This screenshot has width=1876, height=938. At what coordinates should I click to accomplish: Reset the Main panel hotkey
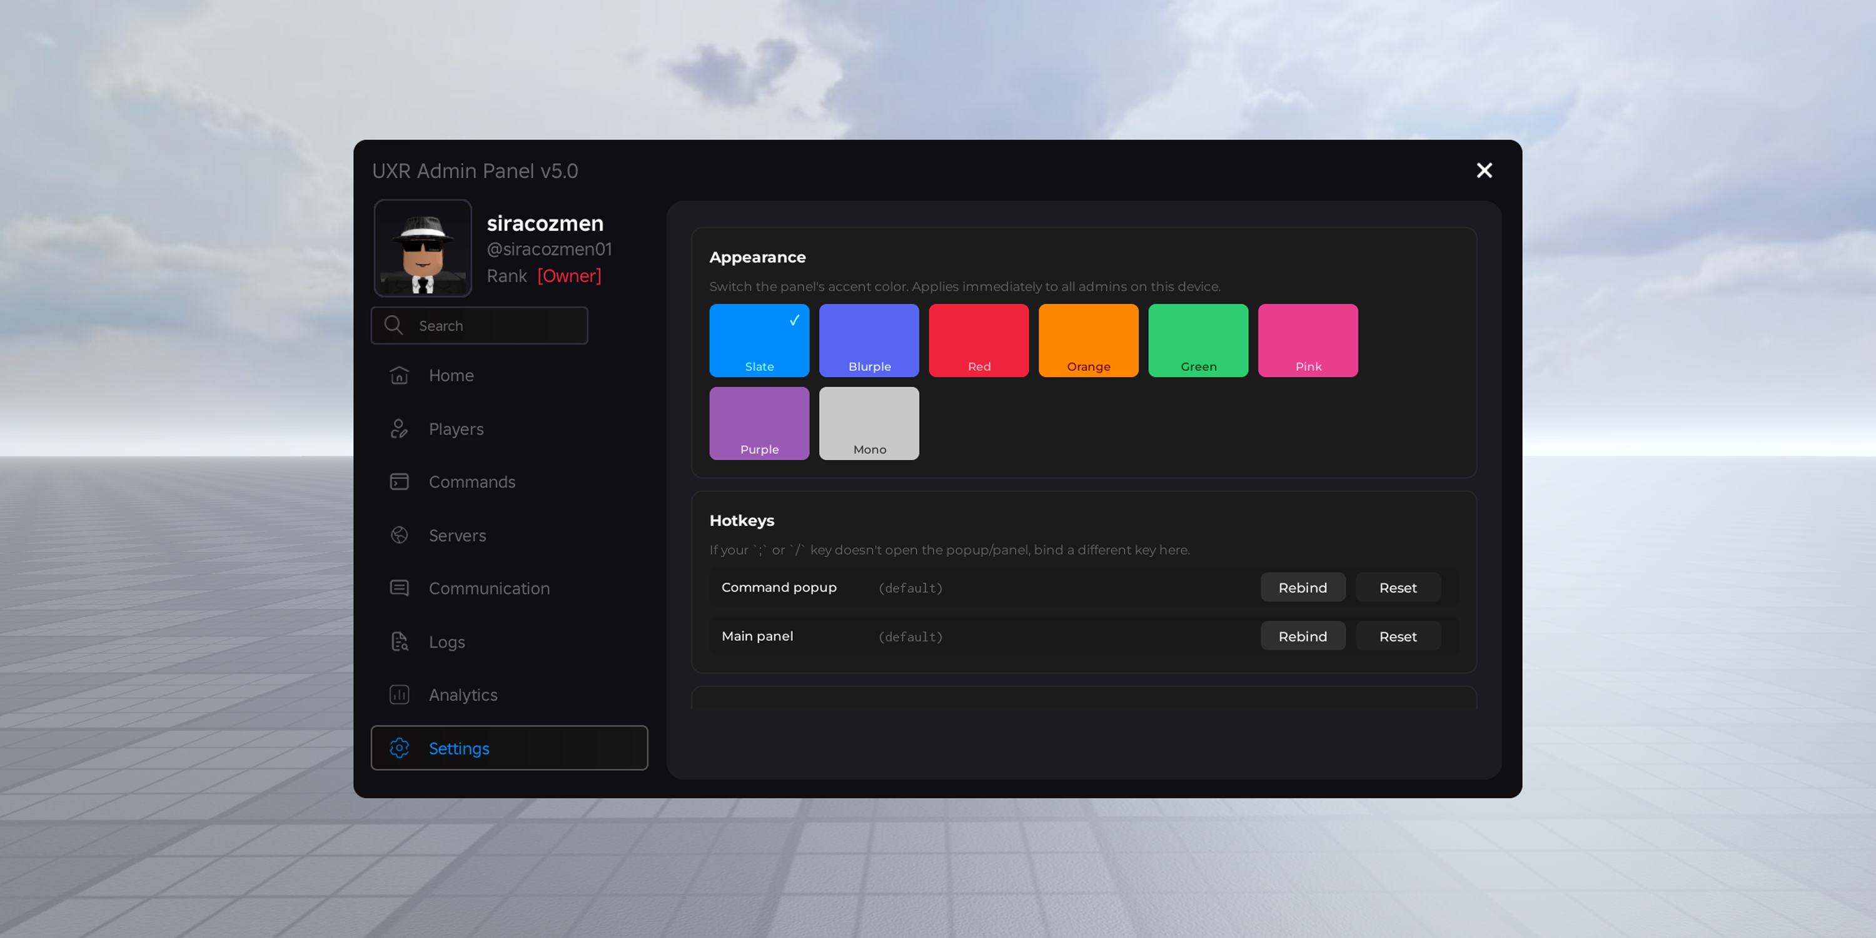click(1398, 636)
